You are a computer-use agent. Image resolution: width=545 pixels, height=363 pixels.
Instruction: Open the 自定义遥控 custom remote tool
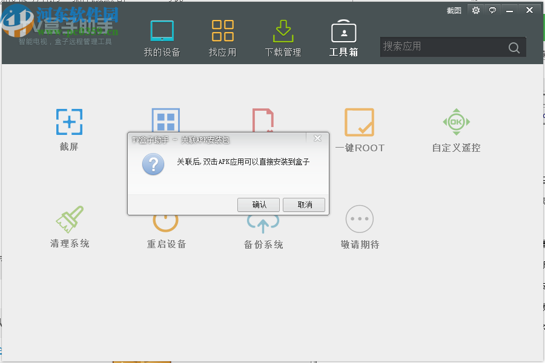point(456,128)
